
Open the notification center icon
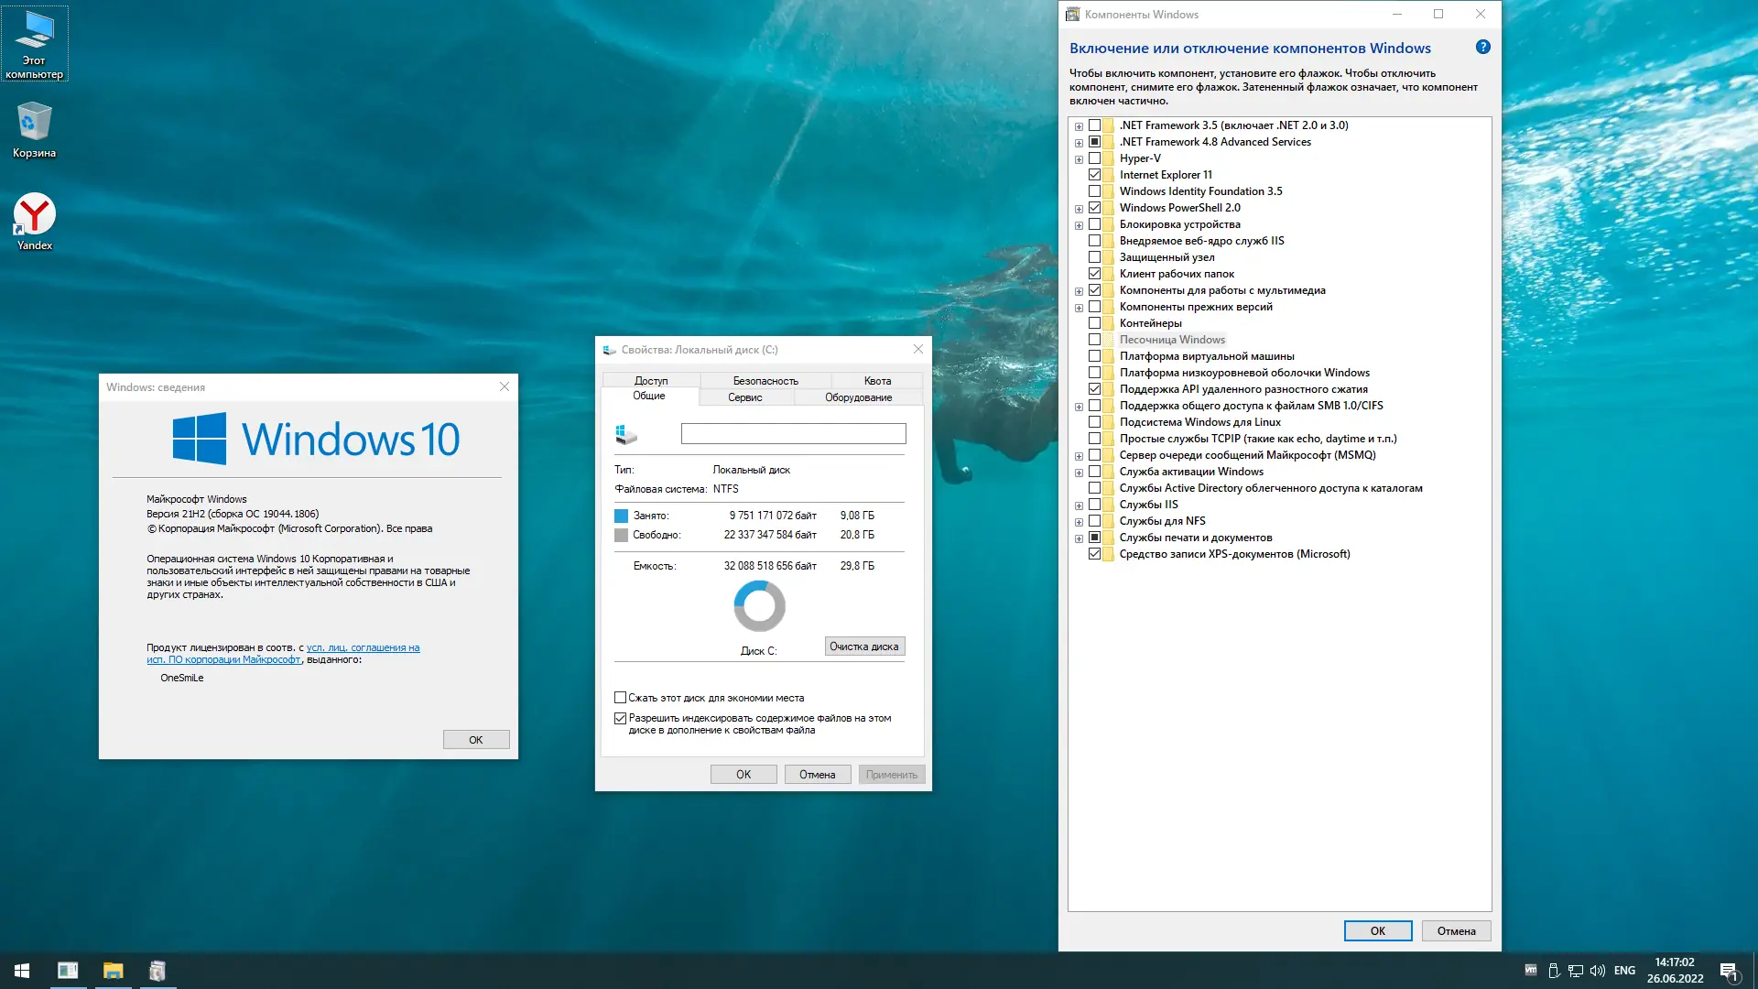pyautogui.click(x=1729, y=971)
